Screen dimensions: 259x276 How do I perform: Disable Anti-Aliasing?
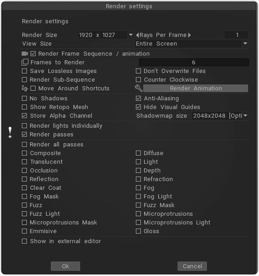139,98
